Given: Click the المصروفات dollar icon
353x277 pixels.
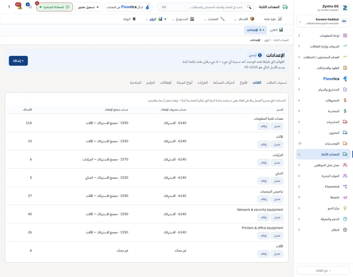Looking at the screenshot, I should [x=345, y=100].
